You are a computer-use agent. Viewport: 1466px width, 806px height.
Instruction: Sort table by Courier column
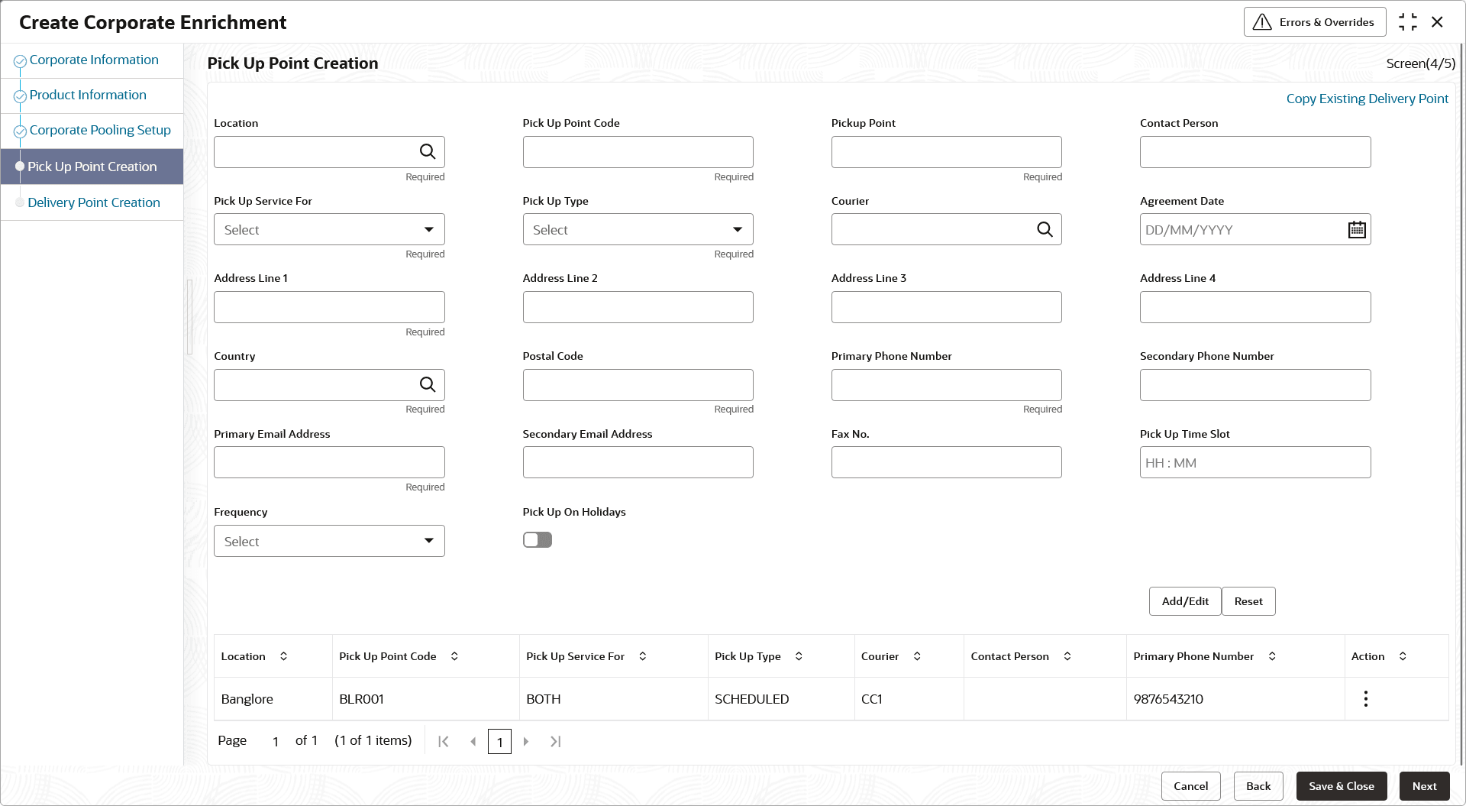click(x=917, y=656)
